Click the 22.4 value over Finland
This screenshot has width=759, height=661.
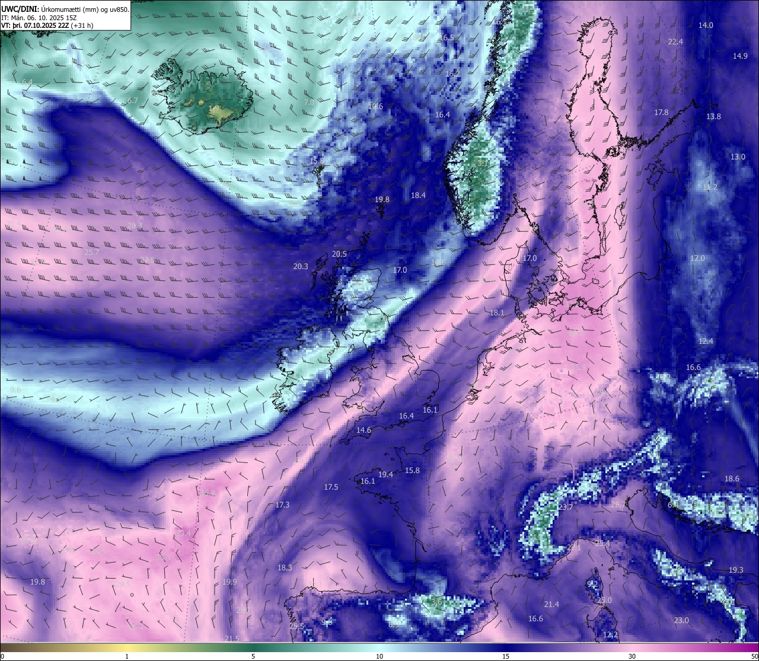(675, 41)
